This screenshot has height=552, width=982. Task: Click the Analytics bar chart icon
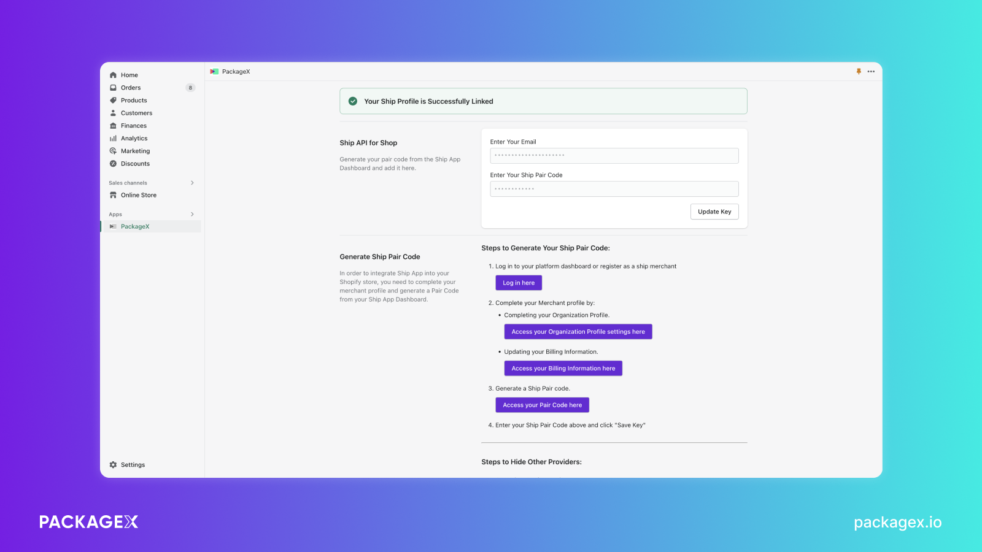(113, 139)
